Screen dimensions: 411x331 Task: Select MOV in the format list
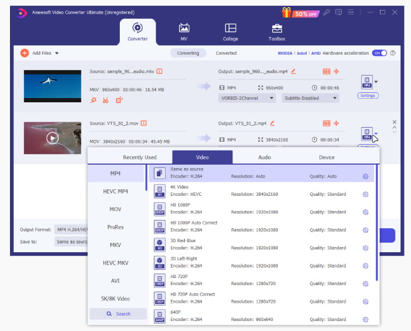coord(115,209)
